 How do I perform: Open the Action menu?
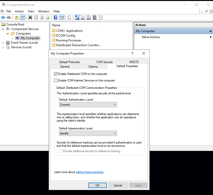pos(19,11)
